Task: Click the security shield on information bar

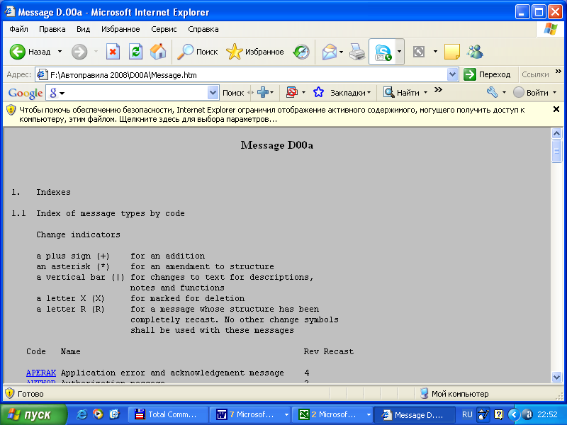Action: (x=11, y=110)
